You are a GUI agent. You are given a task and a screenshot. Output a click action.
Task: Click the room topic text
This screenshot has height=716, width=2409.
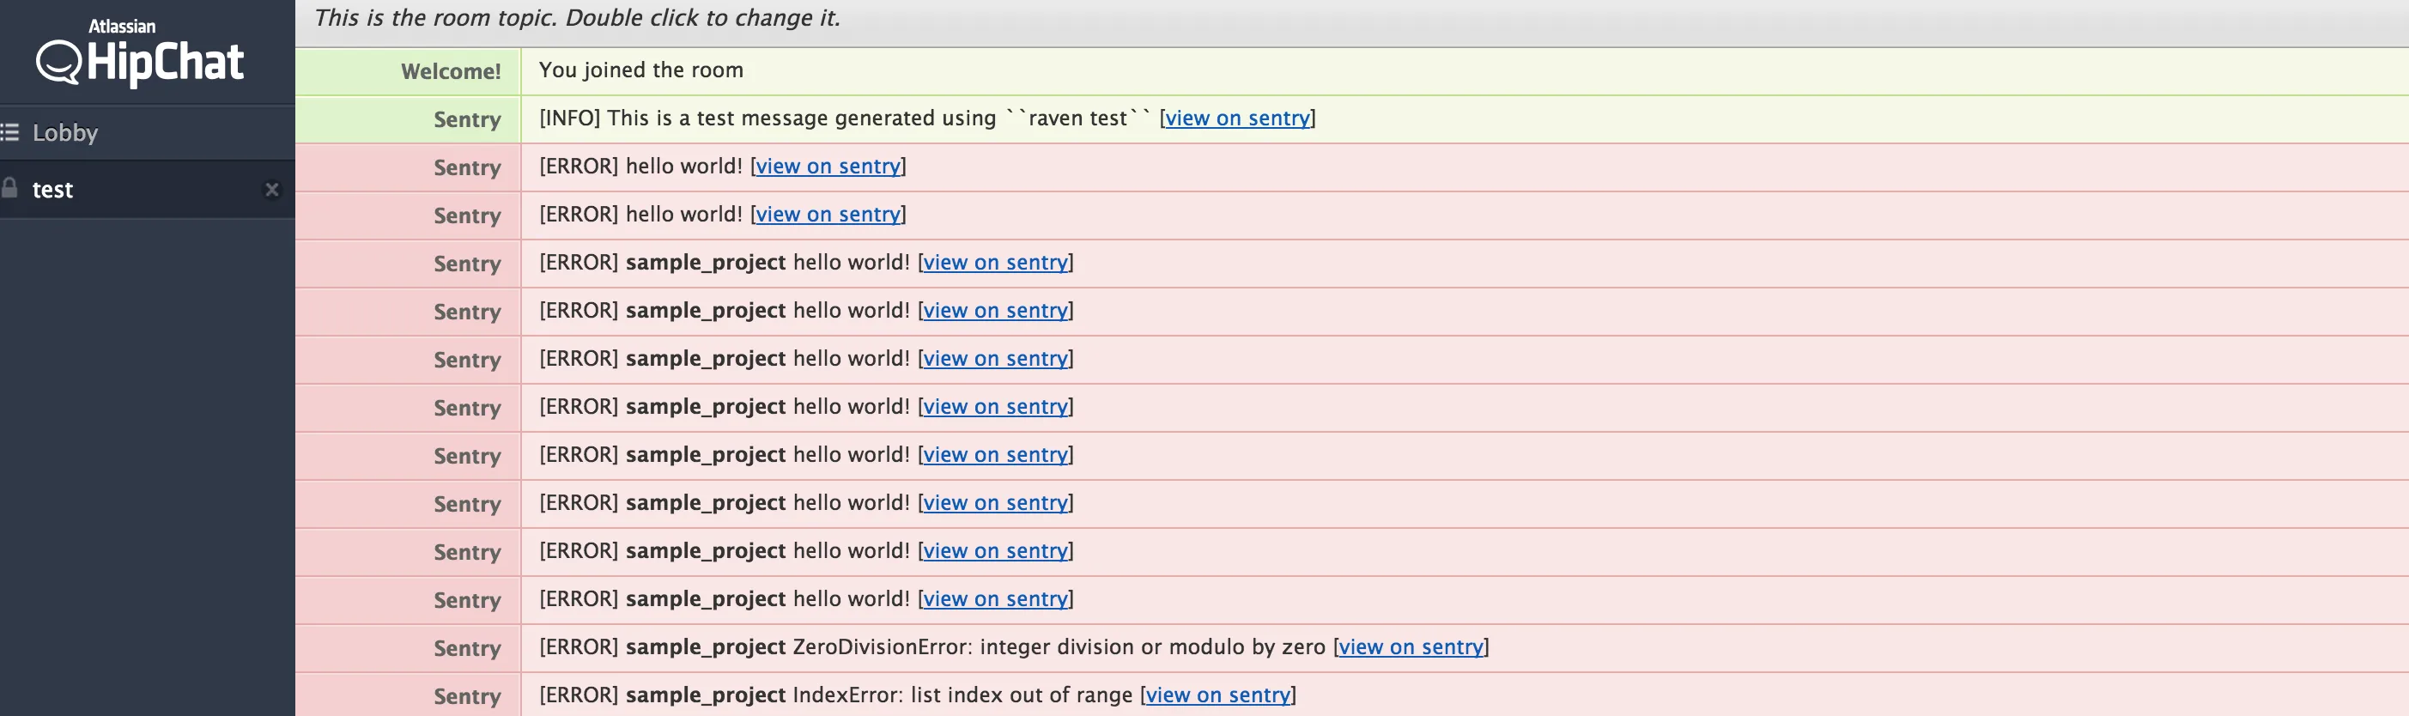click(x=577, y=19)
